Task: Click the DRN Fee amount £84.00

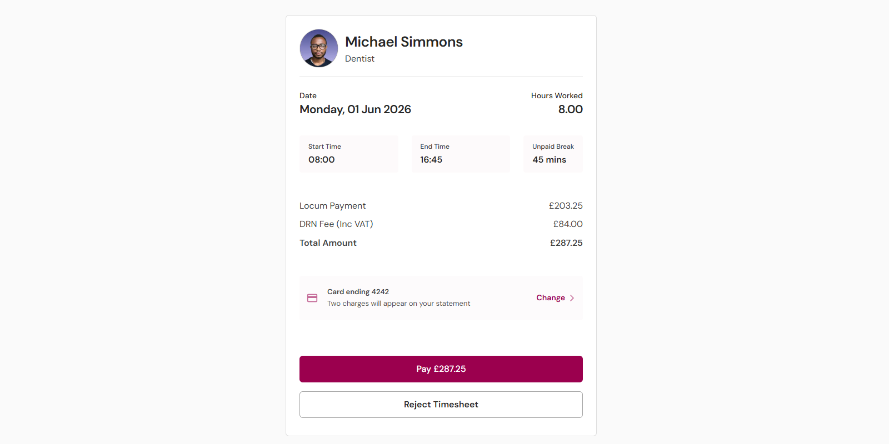Action: click(x=568, y=224)
